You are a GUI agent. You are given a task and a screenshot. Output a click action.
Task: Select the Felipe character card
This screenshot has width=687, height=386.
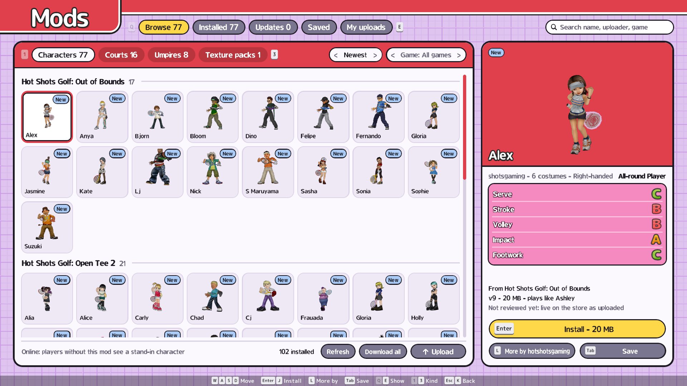[323, 117]
